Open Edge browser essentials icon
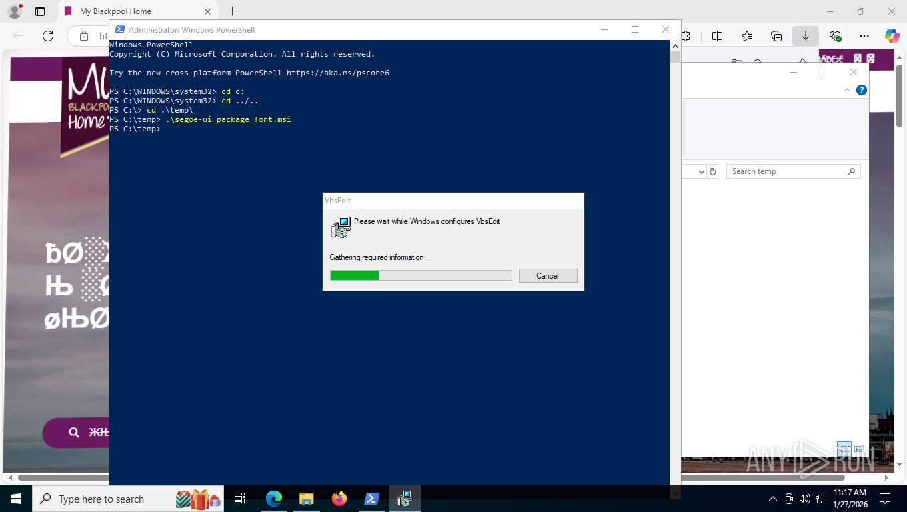This screenshot has width=907, height=512. point(835,36)
